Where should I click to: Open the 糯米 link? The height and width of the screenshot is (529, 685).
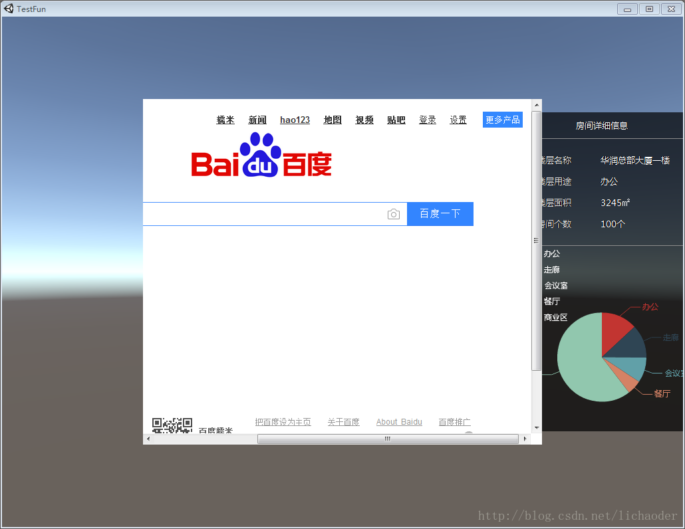pyautogui.click(x=225, y=120)
